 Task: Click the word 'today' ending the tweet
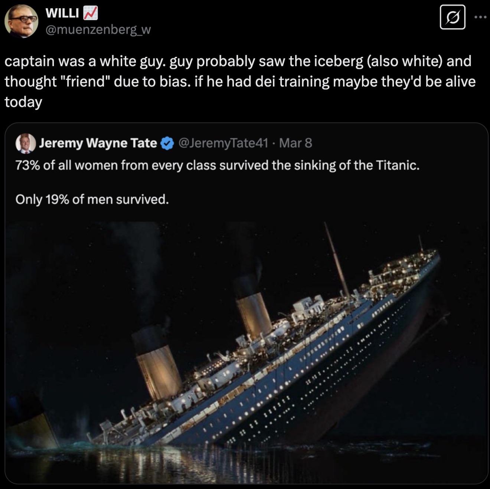[23, 102]
